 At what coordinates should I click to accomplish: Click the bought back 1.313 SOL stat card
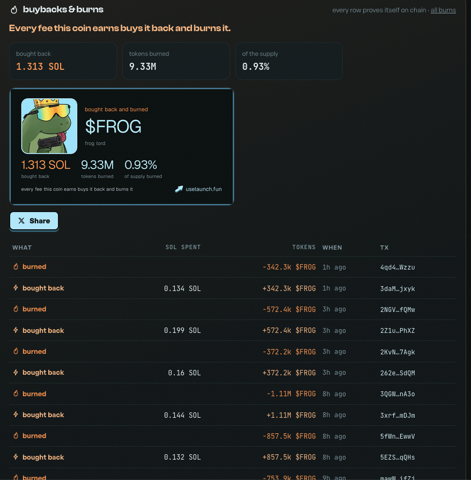(x=63, y=61)
